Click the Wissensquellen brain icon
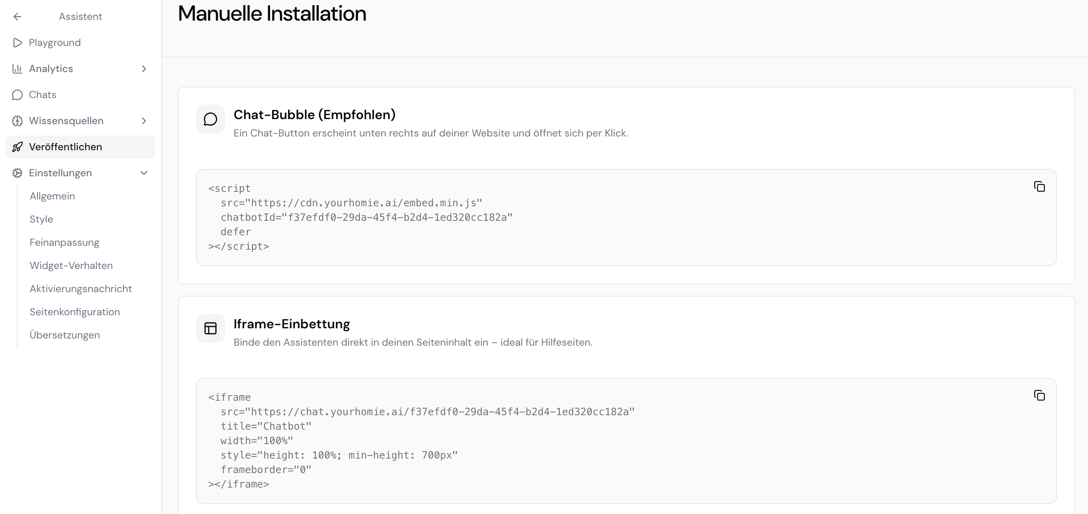Image resolution: width=1088 pixels, height=514 pixels. click(17, 121)
